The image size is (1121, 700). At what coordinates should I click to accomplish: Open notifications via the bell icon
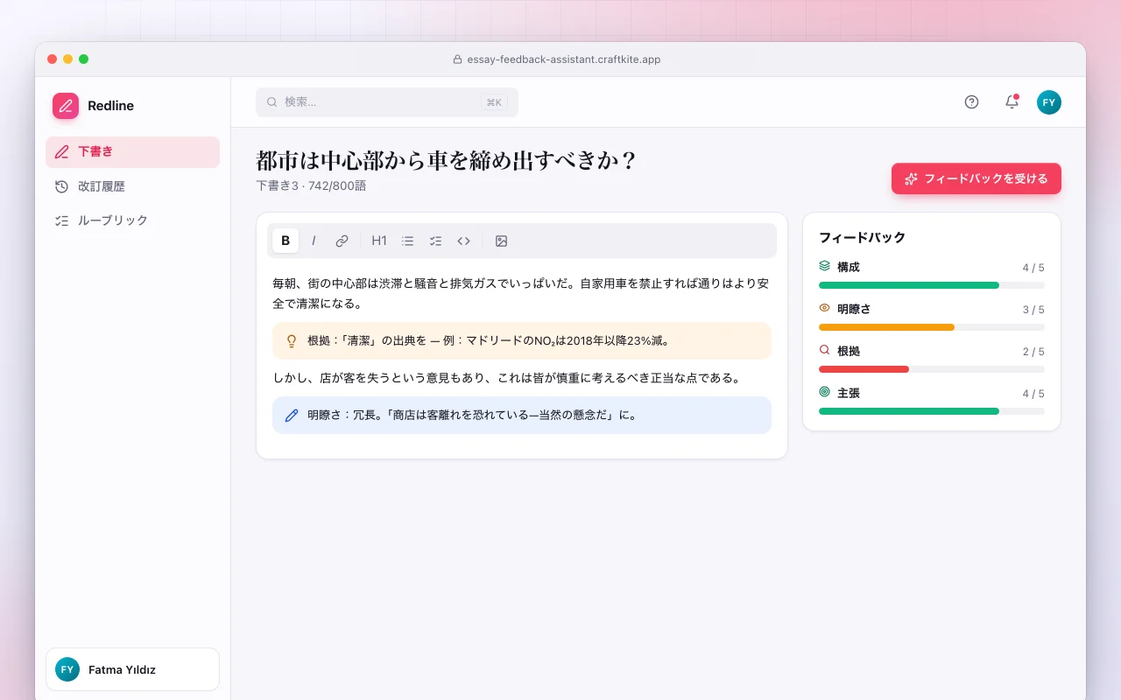1012,101
